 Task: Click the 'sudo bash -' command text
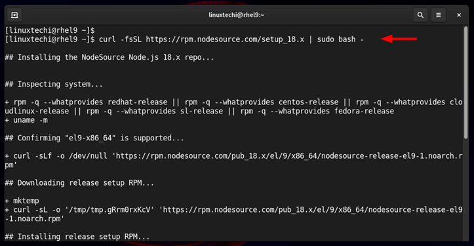point(340,39)
